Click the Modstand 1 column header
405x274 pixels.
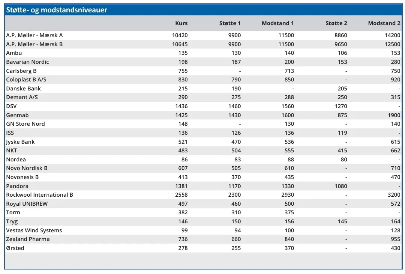[x=277, y=23]
